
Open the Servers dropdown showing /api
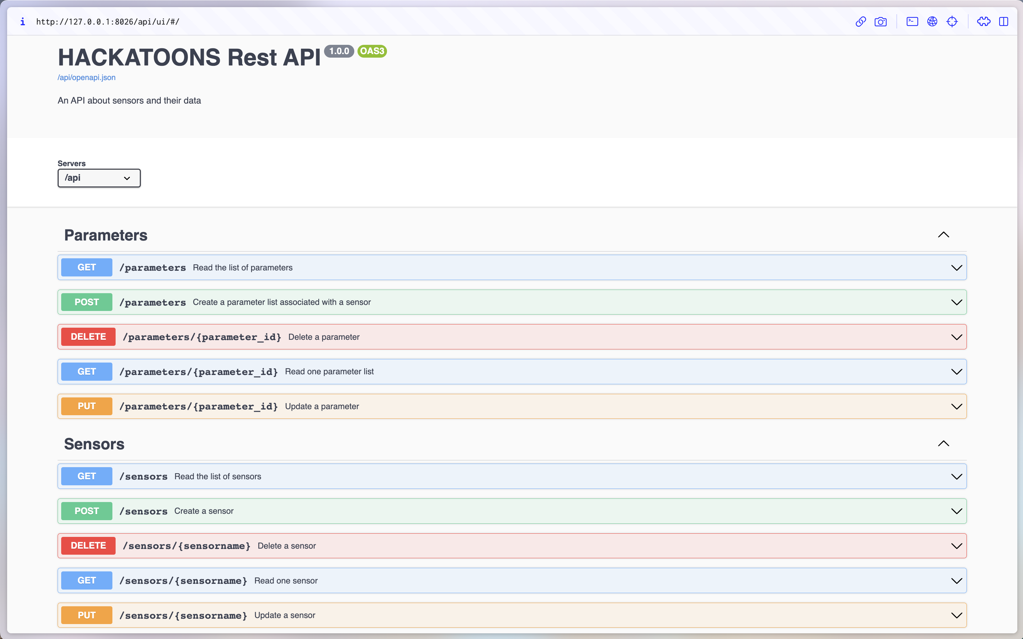tap(99, 178)
